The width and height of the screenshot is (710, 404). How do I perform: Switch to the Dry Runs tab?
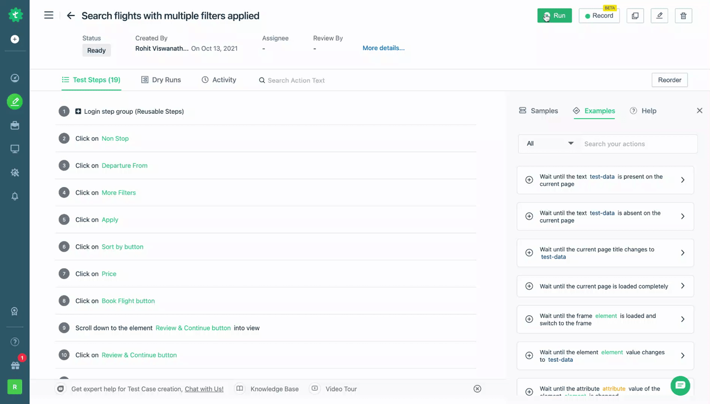161,80
